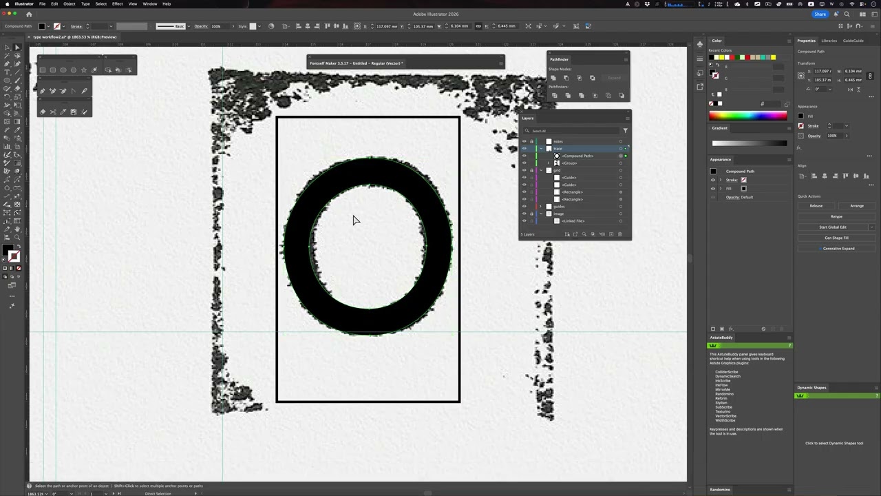Image resolution: width=881 pixels, height=496 pixels.
Task: Collapse the grid layer arrow
Action: [541, 170]
